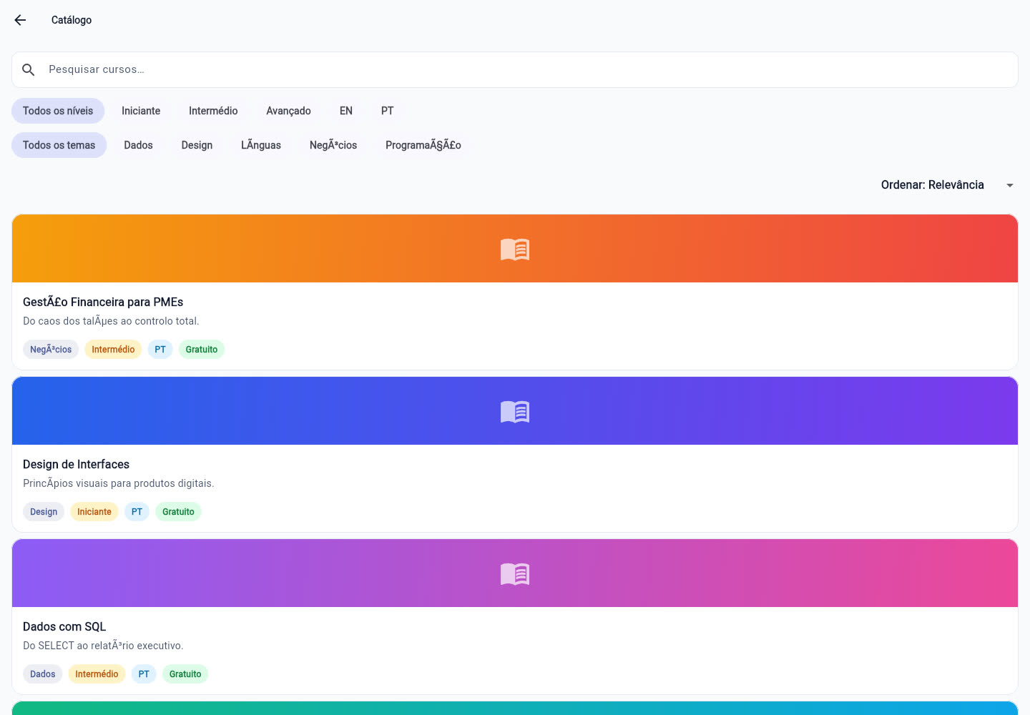Viewport: 1030px width, 715px height.
Task: Toggle the EN language filter
Action: click(x=346, y=111)
